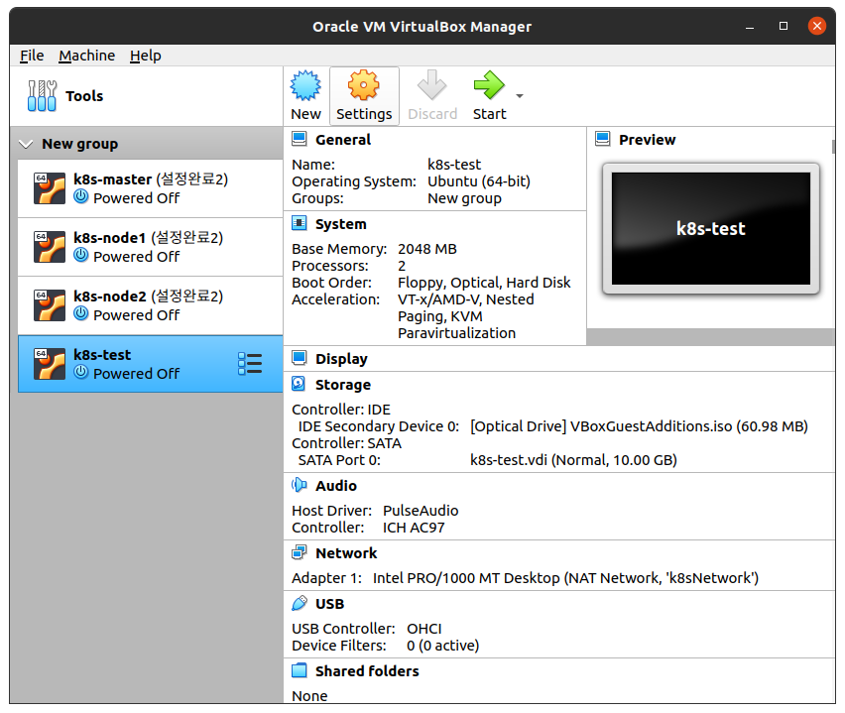
Task: Open the k8s-test machine tools list button
Action: (x=250, y=364)
